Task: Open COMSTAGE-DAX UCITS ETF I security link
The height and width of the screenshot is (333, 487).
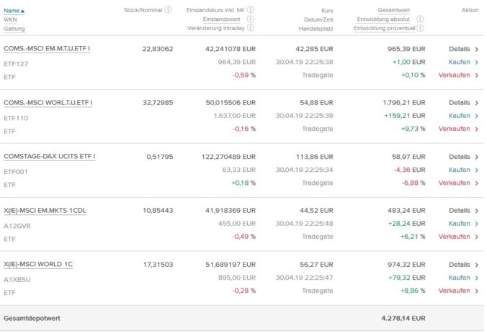Action: click(50, 156)
